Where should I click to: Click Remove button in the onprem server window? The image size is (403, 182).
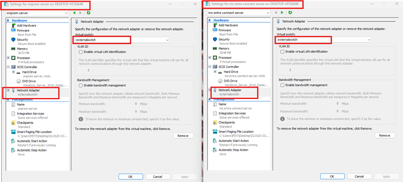coord(183,136)
